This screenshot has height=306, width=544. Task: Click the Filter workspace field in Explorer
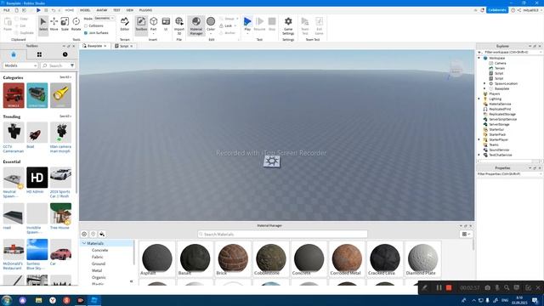(x=509, y=52)
